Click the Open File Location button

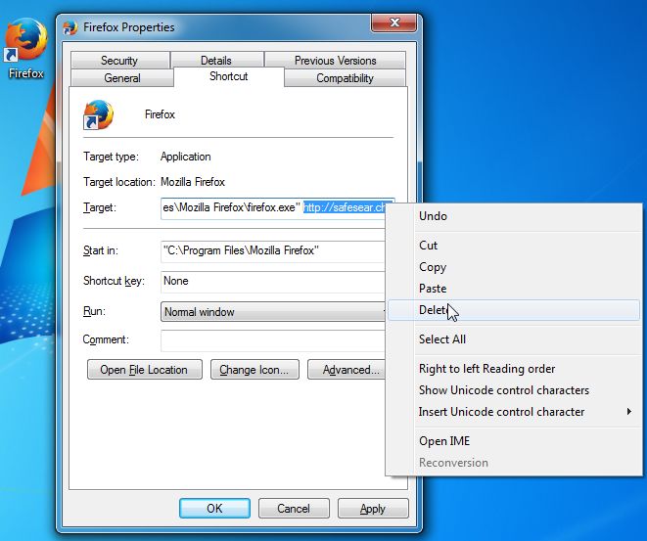click(145, 370)
